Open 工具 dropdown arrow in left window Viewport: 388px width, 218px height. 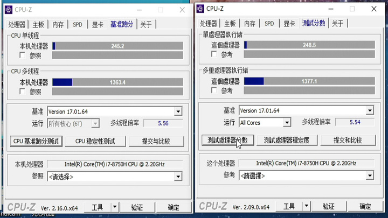click(115, 207)
